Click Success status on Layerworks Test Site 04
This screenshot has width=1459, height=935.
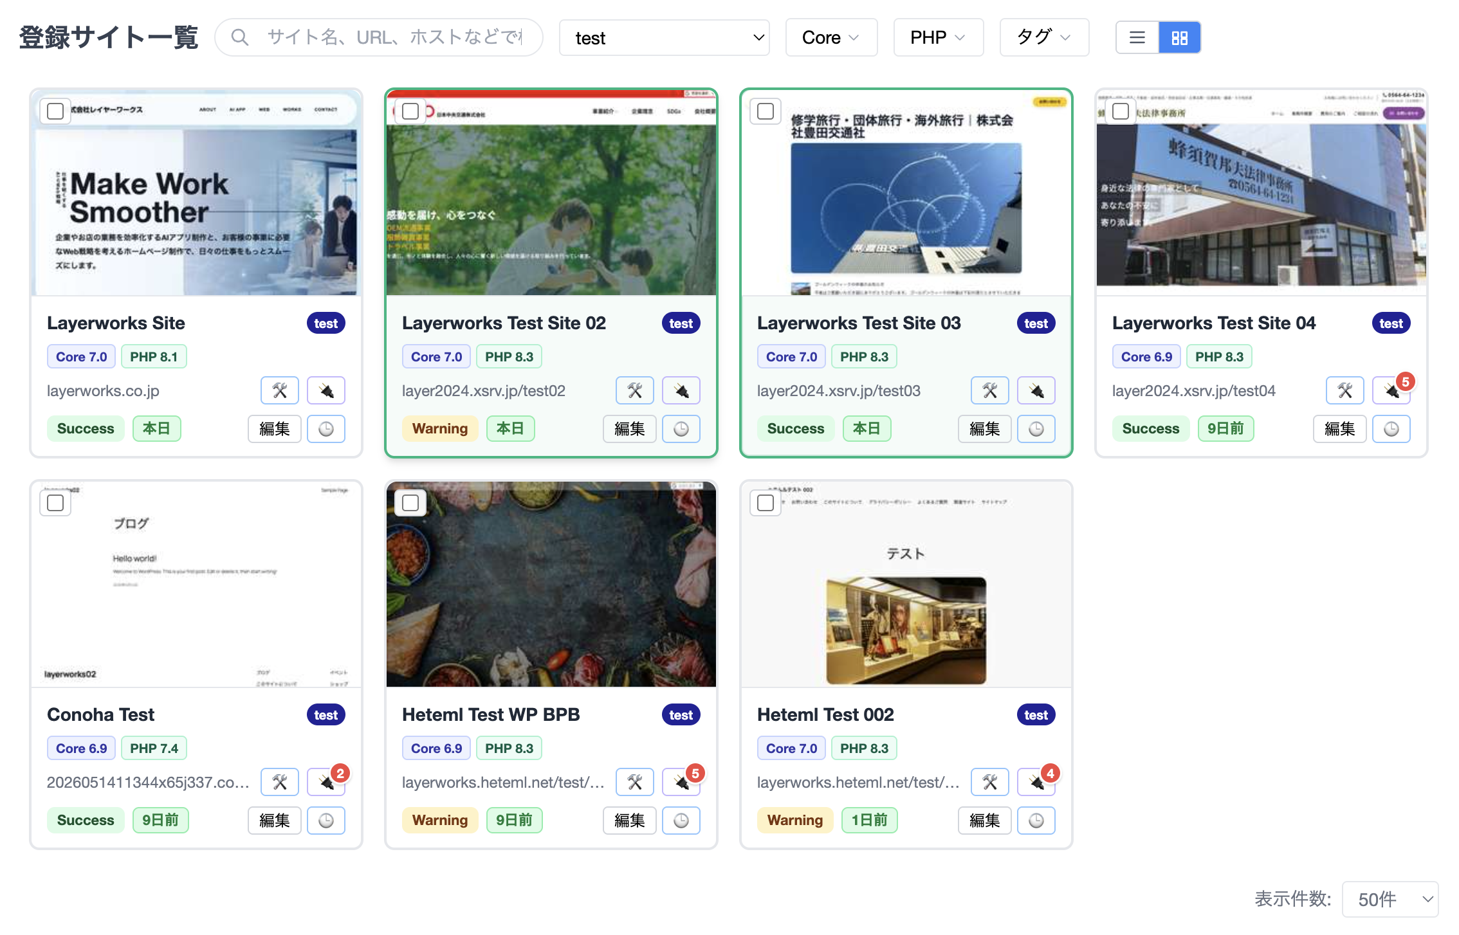tap(1151, 429)
